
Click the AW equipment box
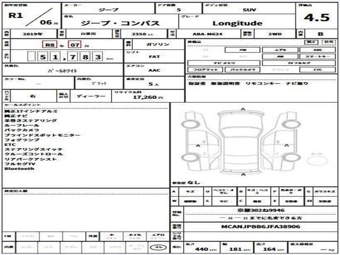click(x=280, y=57)
